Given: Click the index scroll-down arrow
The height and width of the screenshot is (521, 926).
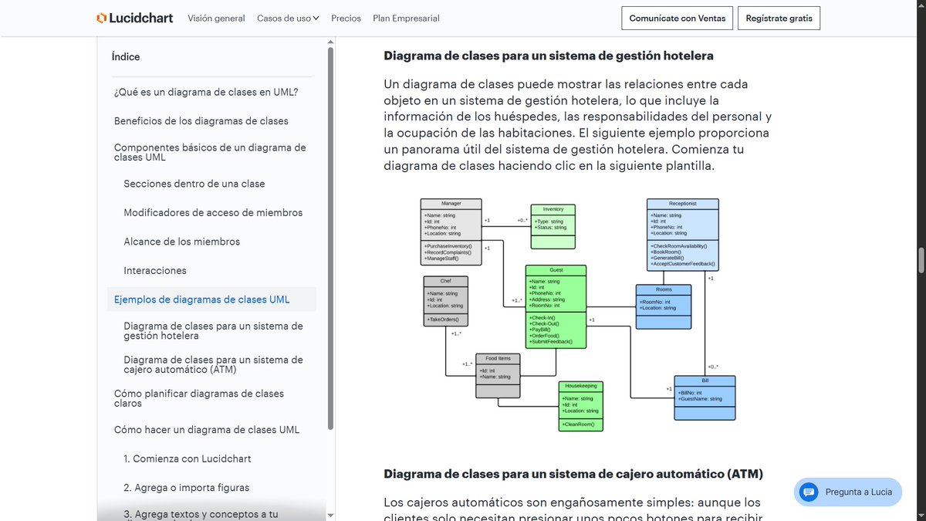Looking at the screenshot, I should [x=331, y=515].
